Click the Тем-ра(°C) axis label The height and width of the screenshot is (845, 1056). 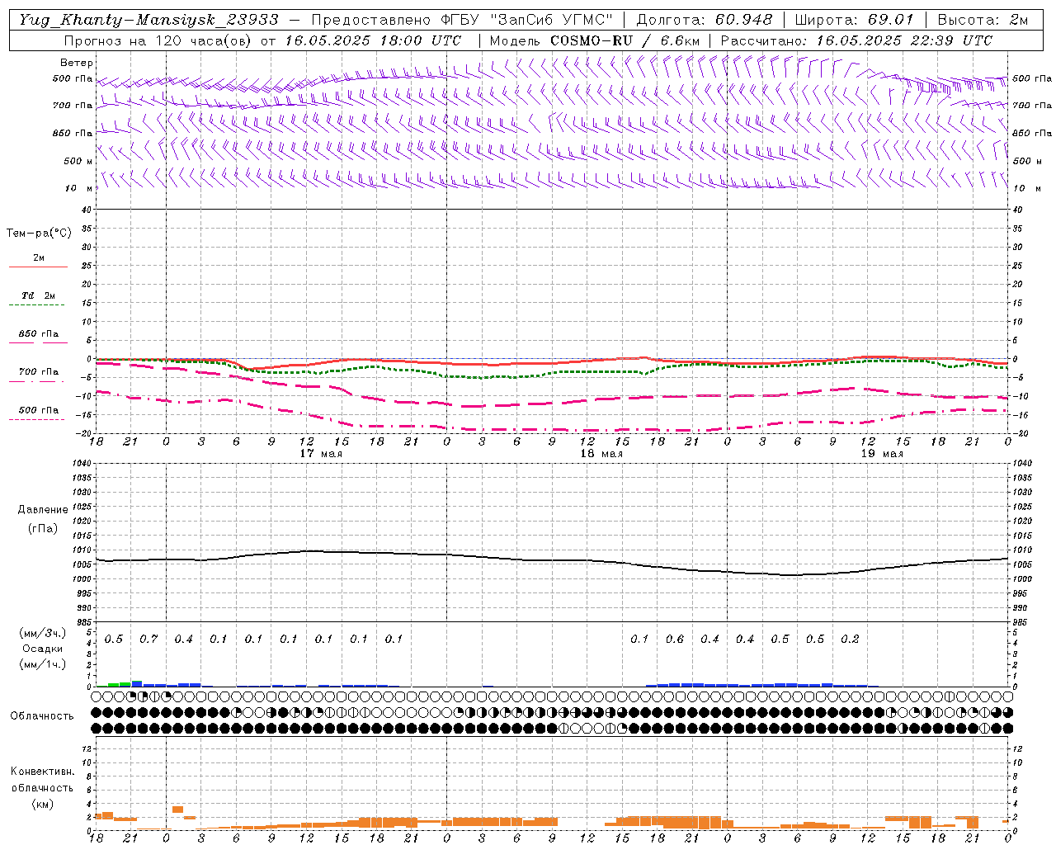pos(39,234)
